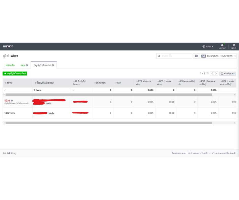
Task: Sort by CPA column
Action: (227, 83)
